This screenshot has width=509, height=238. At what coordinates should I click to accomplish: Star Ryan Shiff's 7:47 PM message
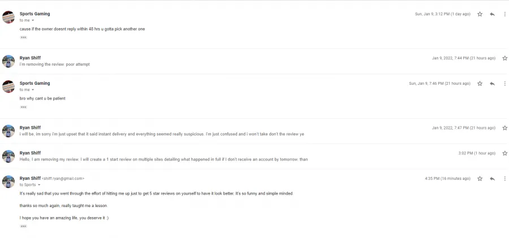coord(504,128)
